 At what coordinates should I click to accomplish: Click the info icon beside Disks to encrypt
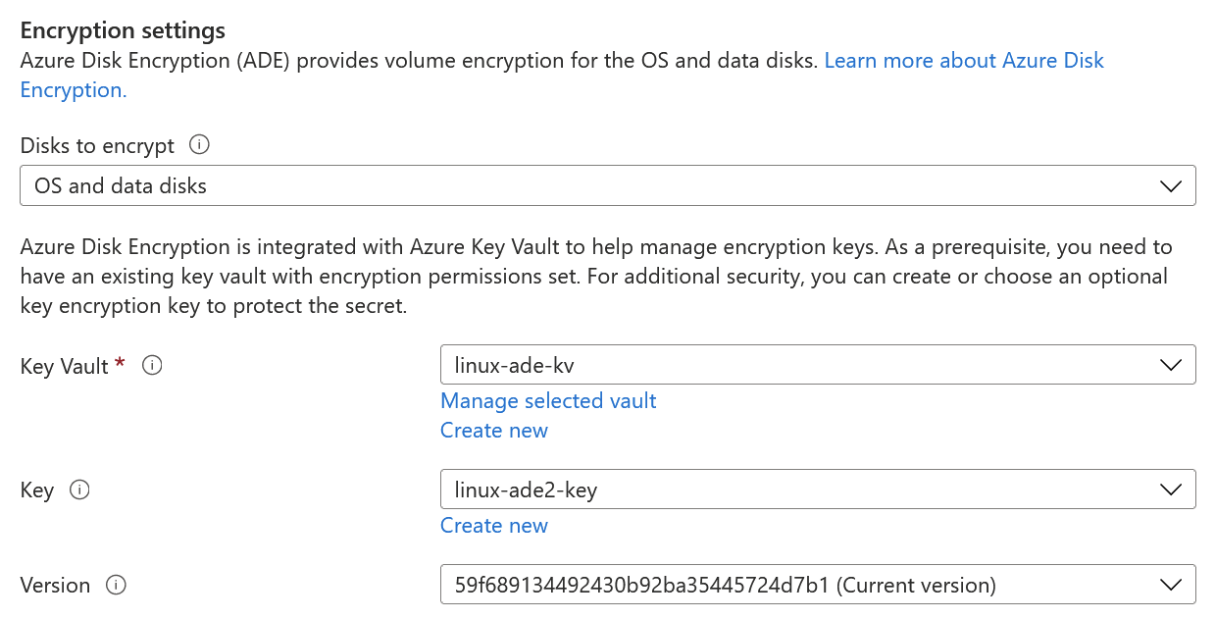199,145
